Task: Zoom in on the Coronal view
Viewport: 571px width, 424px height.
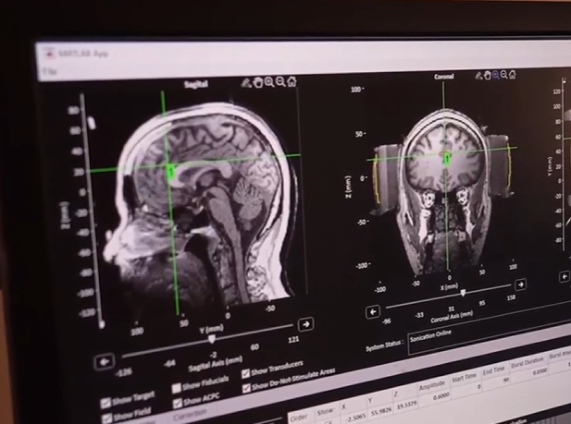Action: pos(496,75)
